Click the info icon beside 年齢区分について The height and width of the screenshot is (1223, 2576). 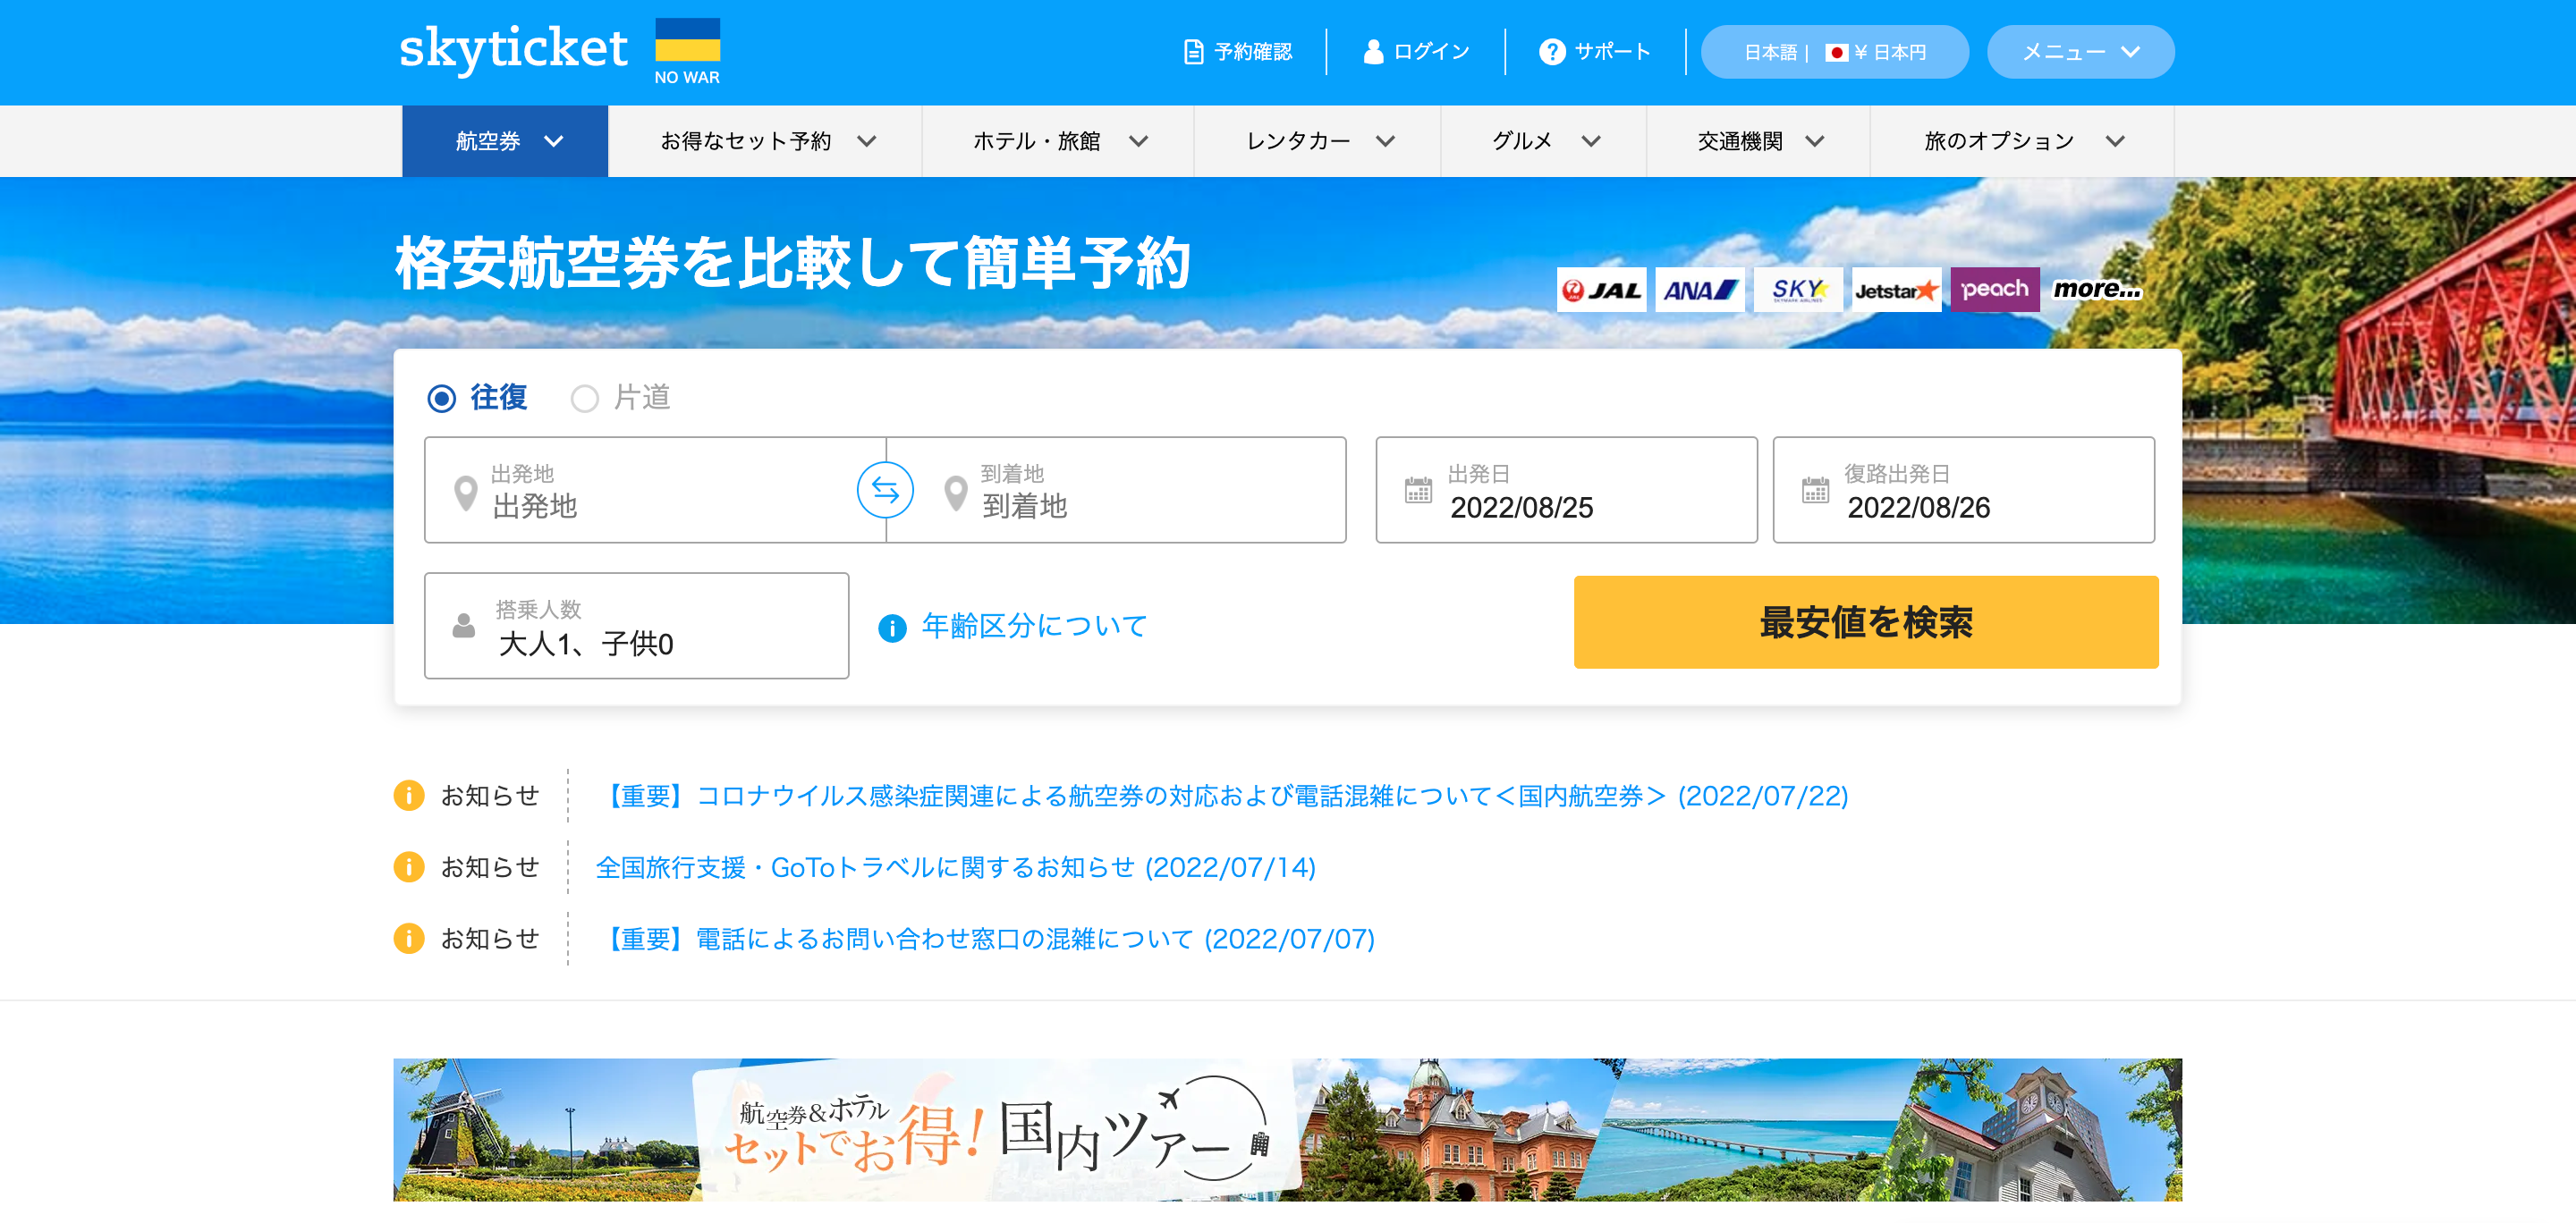point(892,628)
